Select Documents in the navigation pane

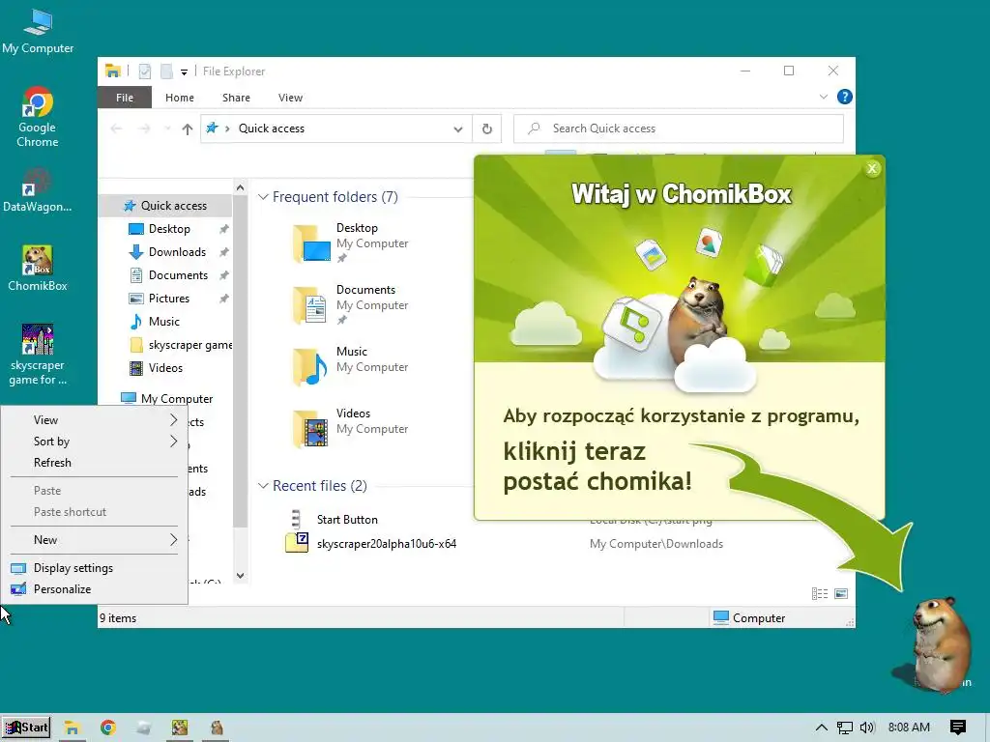click(178, 275)
